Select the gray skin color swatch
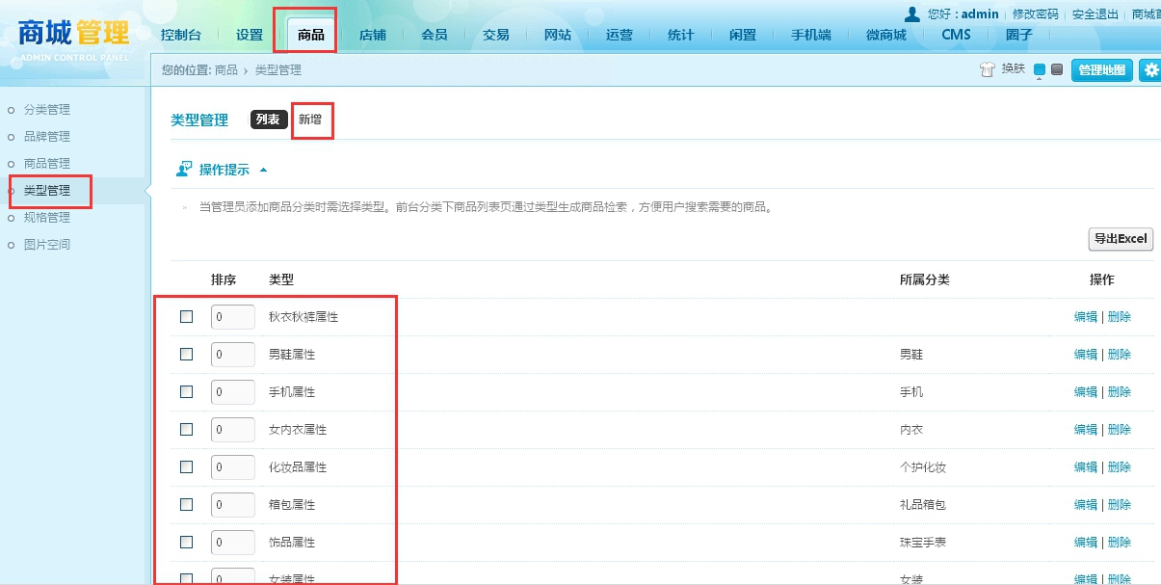Viewport: 1161px width, 585px height. tap(1057, 69)
